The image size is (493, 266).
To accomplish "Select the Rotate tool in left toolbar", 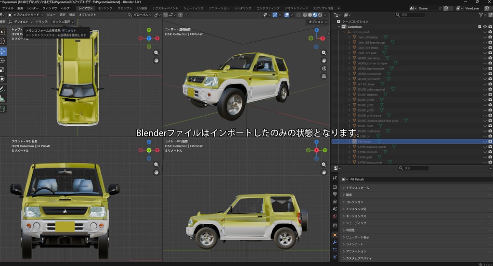I will [x=3, y=60].
